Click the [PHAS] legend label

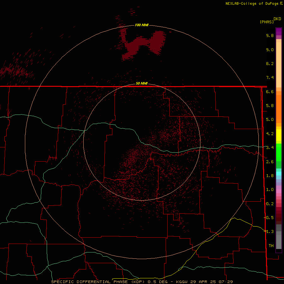pyautogui.click(x=267, y=22)
